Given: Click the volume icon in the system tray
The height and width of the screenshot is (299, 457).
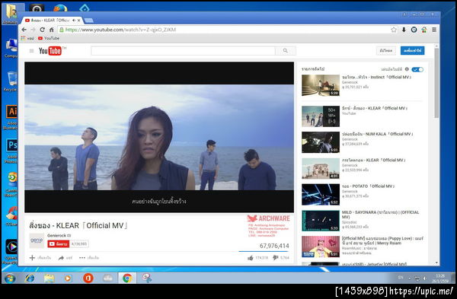Looking at the screenshot, I should point(425,278).
